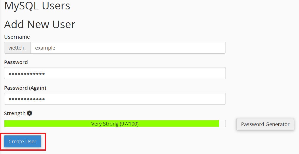Click the Username field label
Viewport: 299px width, 154px height.
tap(17, 37)
